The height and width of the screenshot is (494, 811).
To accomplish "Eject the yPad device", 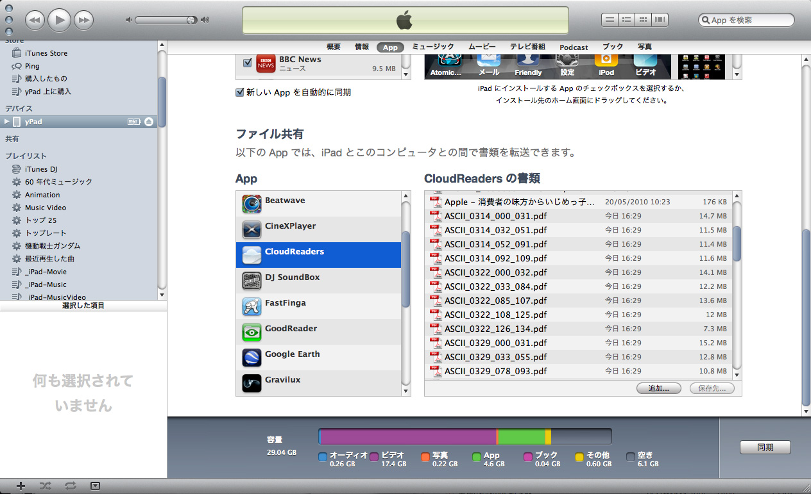I will [x=149, y=122].
